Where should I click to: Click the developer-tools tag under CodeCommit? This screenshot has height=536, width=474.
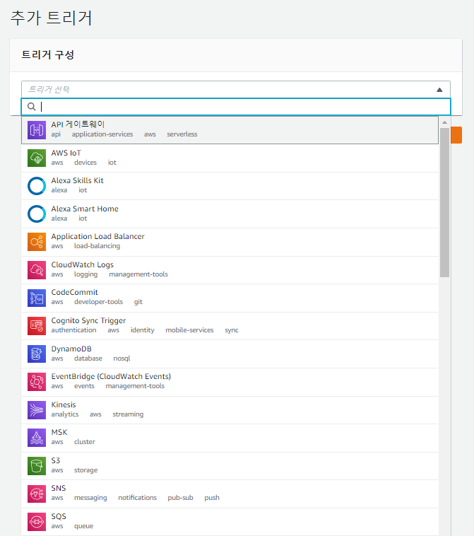(x=98, y=302)
